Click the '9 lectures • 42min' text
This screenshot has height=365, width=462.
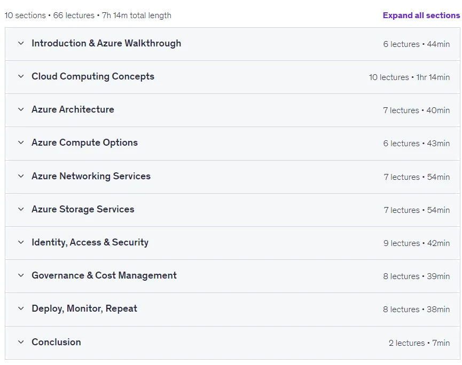pos(417,243)
